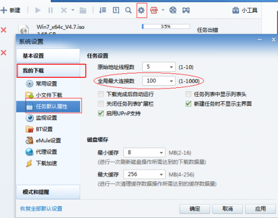The width and height of the screenshot is (278, 218).
Task: Minimize the 系统设置 dialog
Action: coord(260,39)
